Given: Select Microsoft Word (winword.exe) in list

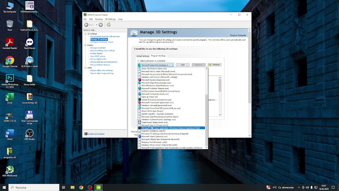Looking at the screenshot, I should [171, 137].
